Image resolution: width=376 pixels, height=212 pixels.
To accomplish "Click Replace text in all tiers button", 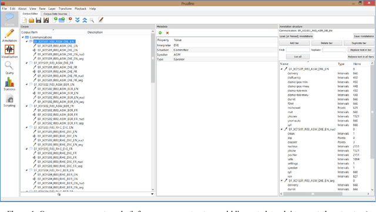I will pos(361,57).
